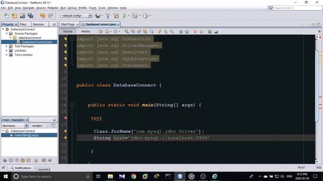The width and height of the screenshot is (323, 181).
Task: Open Run Project dropdown arrow
Action: click(129, 16)
